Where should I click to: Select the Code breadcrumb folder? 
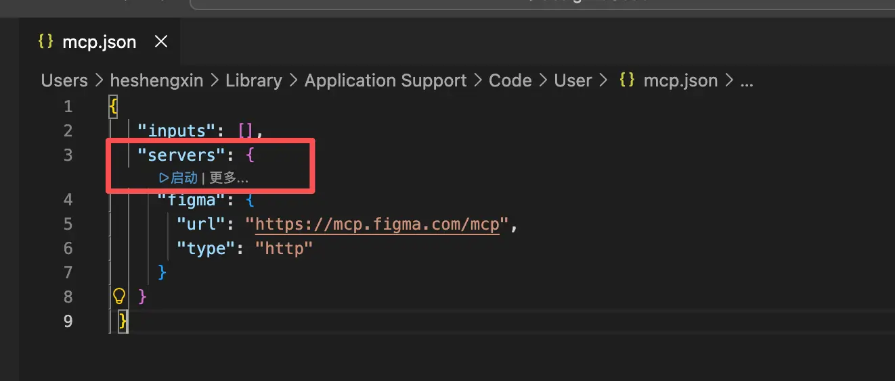[x=510, y=81]
